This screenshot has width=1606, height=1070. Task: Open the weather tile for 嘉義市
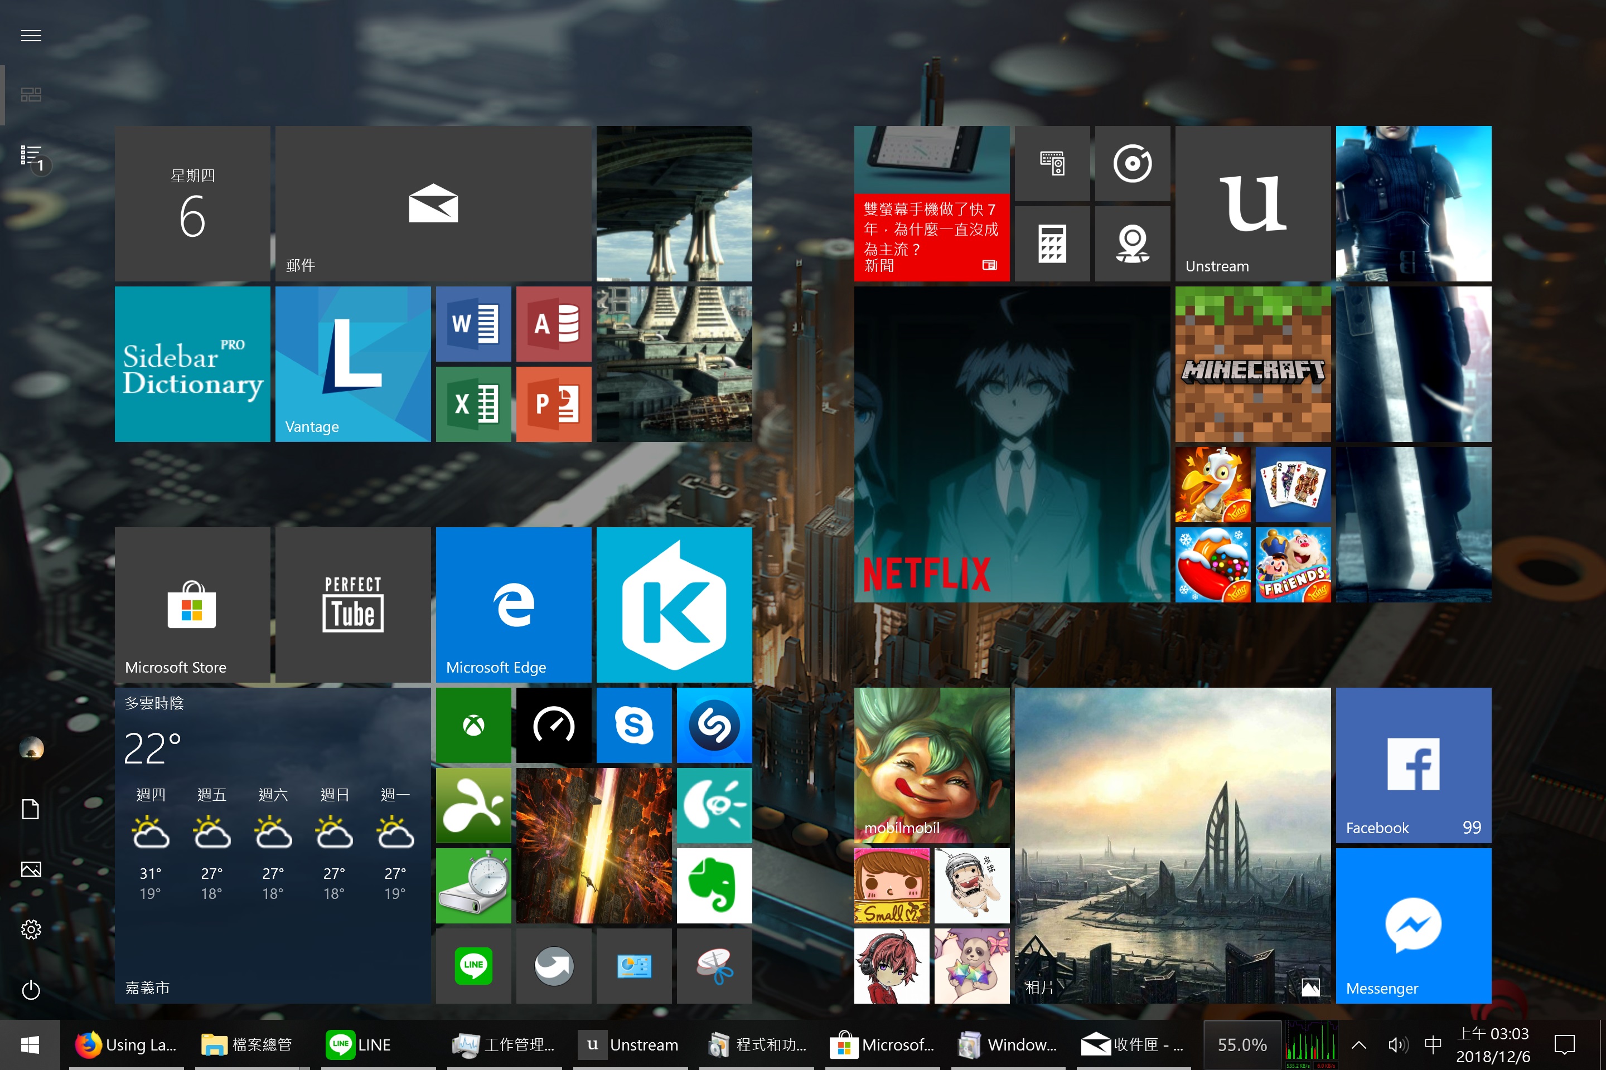(273, 846)
